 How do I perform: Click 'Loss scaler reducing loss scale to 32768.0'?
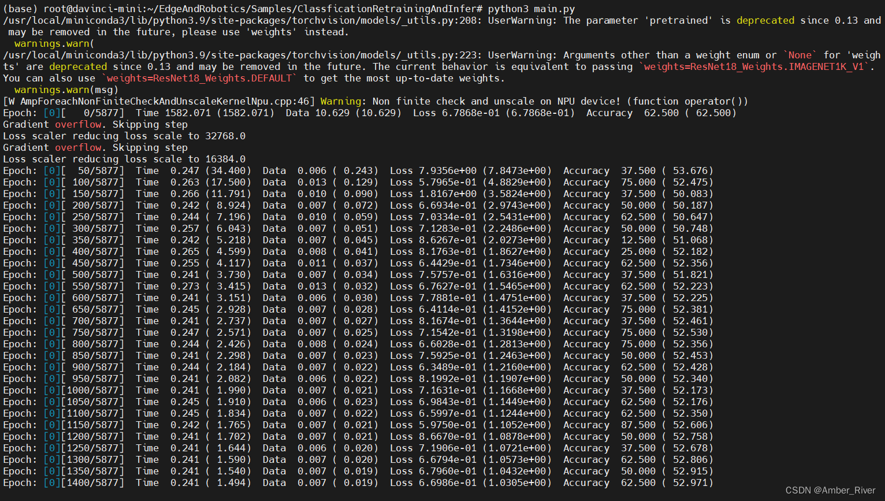coord(124,136)
